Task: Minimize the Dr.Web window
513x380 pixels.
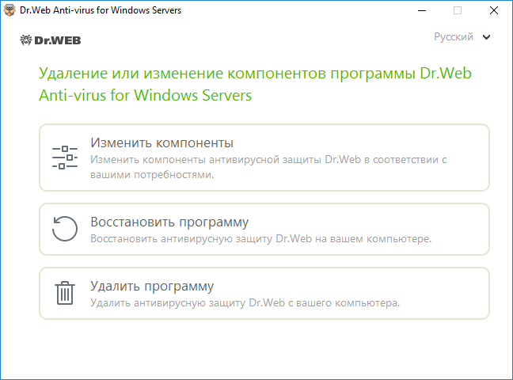Action: pos(422,10)
